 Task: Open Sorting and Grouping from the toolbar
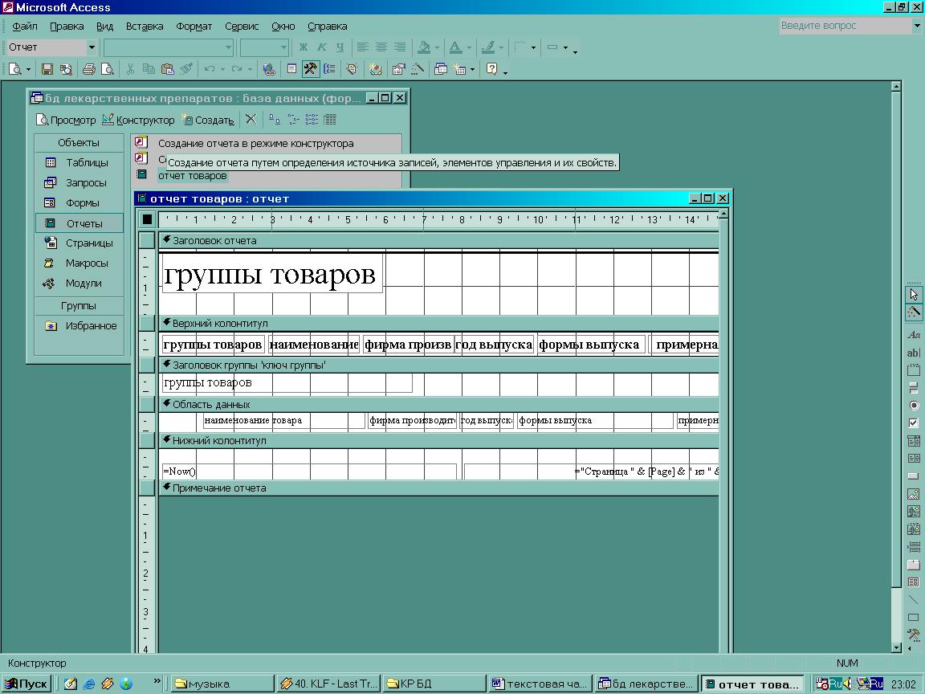(x=329, y=69)
